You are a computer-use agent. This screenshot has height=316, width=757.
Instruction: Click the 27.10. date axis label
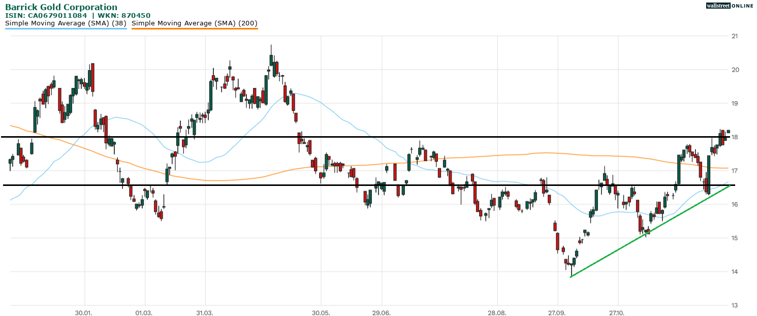[617, 312]
